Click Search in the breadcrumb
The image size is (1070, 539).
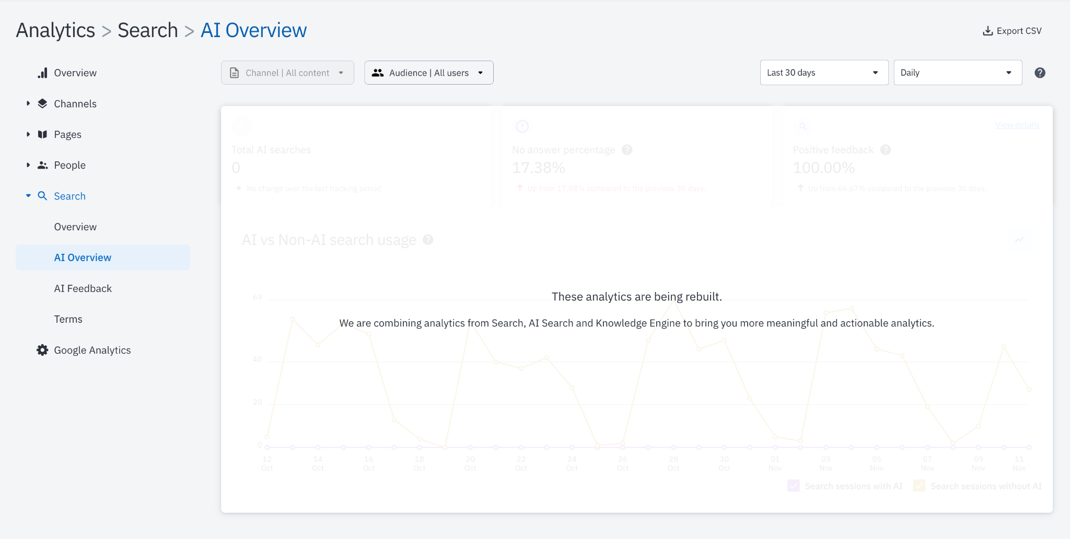[147, 30]
